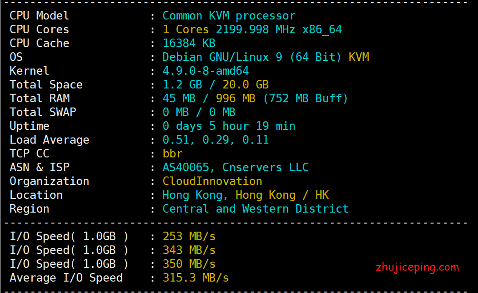Viewport: 478px width, 293px height.
Task: Click the Debian GNU/Linux 9 OS text
Action: point(252,57)
